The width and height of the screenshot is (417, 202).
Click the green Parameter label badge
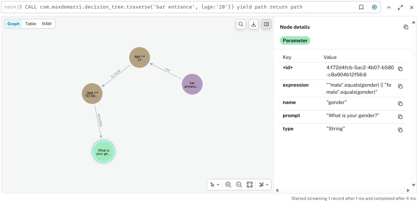(295, 40)
